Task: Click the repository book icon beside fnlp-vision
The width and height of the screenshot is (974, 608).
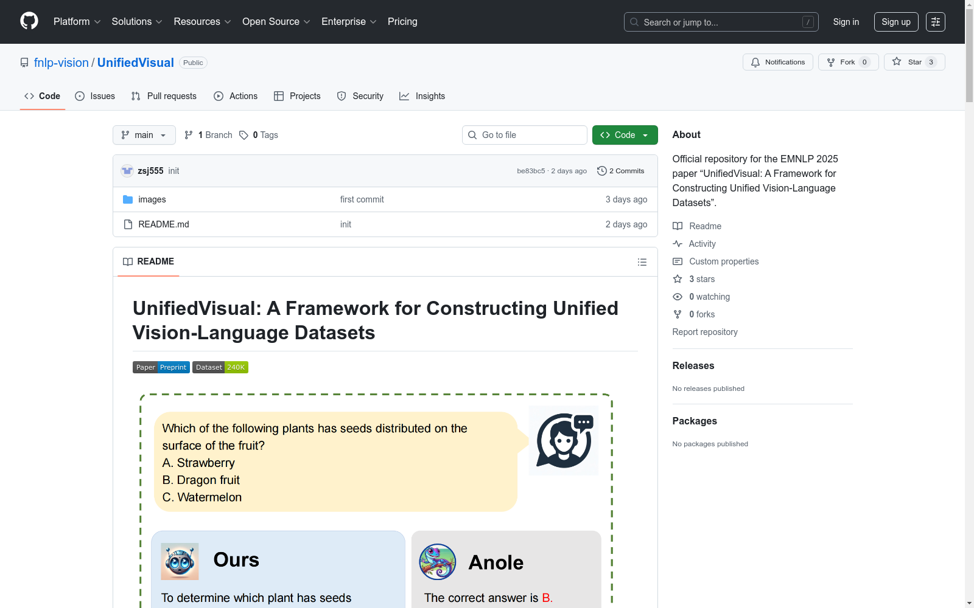Action: [24, 63]
